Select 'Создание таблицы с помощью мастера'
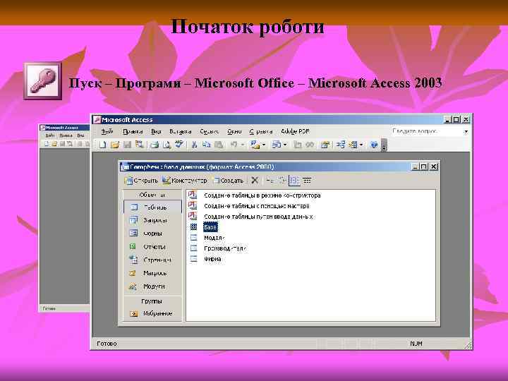Viewport: 508px width, 381px height. 249,206
